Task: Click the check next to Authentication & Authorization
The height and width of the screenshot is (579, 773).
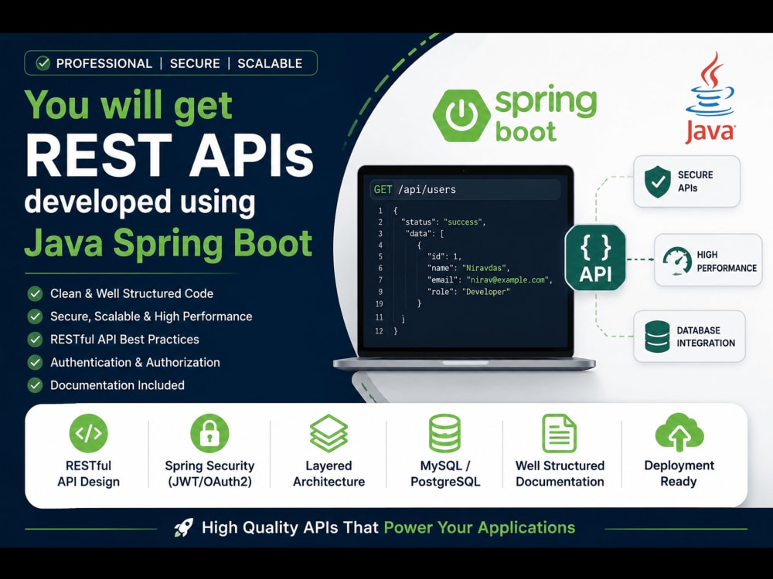Action: (x=35, y=362)
